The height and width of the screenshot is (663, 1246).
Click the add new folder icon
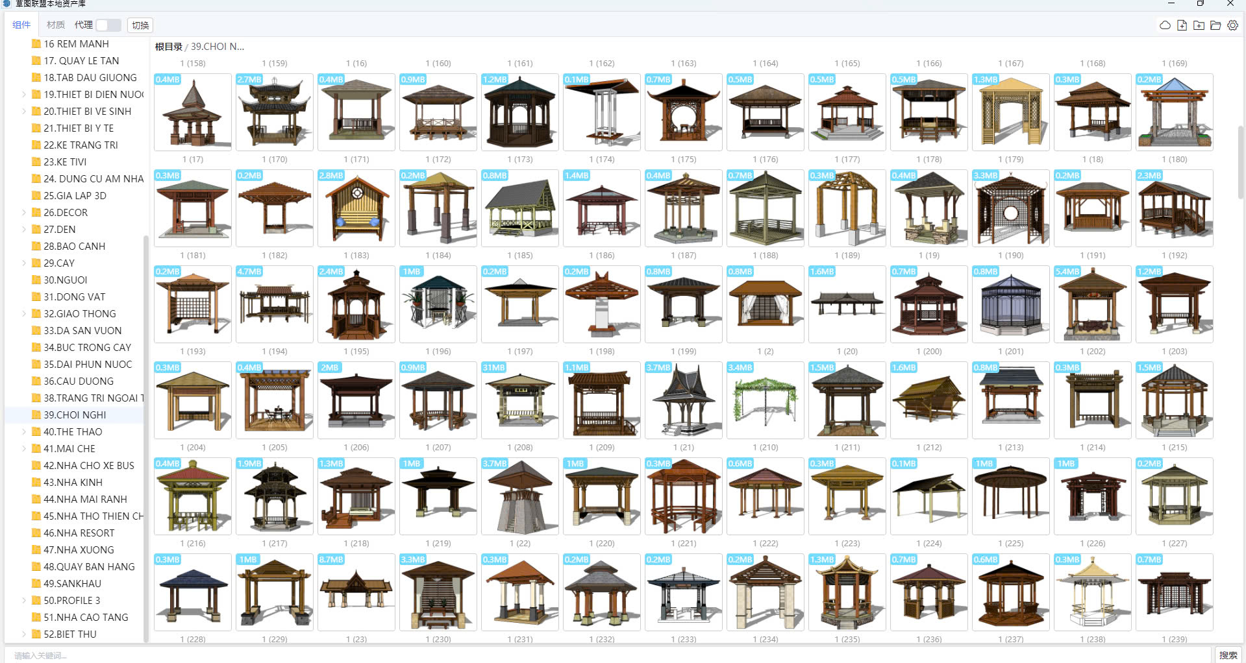[x=1199, y=25]
